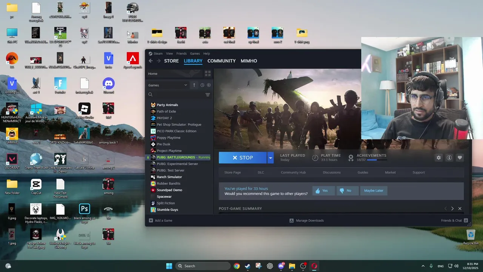483x272 pixels.
Task: Open the Games menu in menu bar
Action: click(x=195, y=54)
